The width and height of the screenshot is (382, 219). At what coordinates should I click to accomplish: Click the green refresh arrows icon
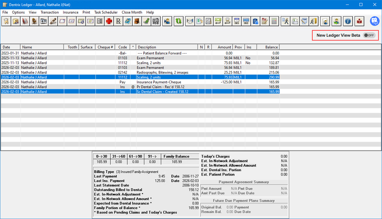pyautogui.click(x=179, y=21)
